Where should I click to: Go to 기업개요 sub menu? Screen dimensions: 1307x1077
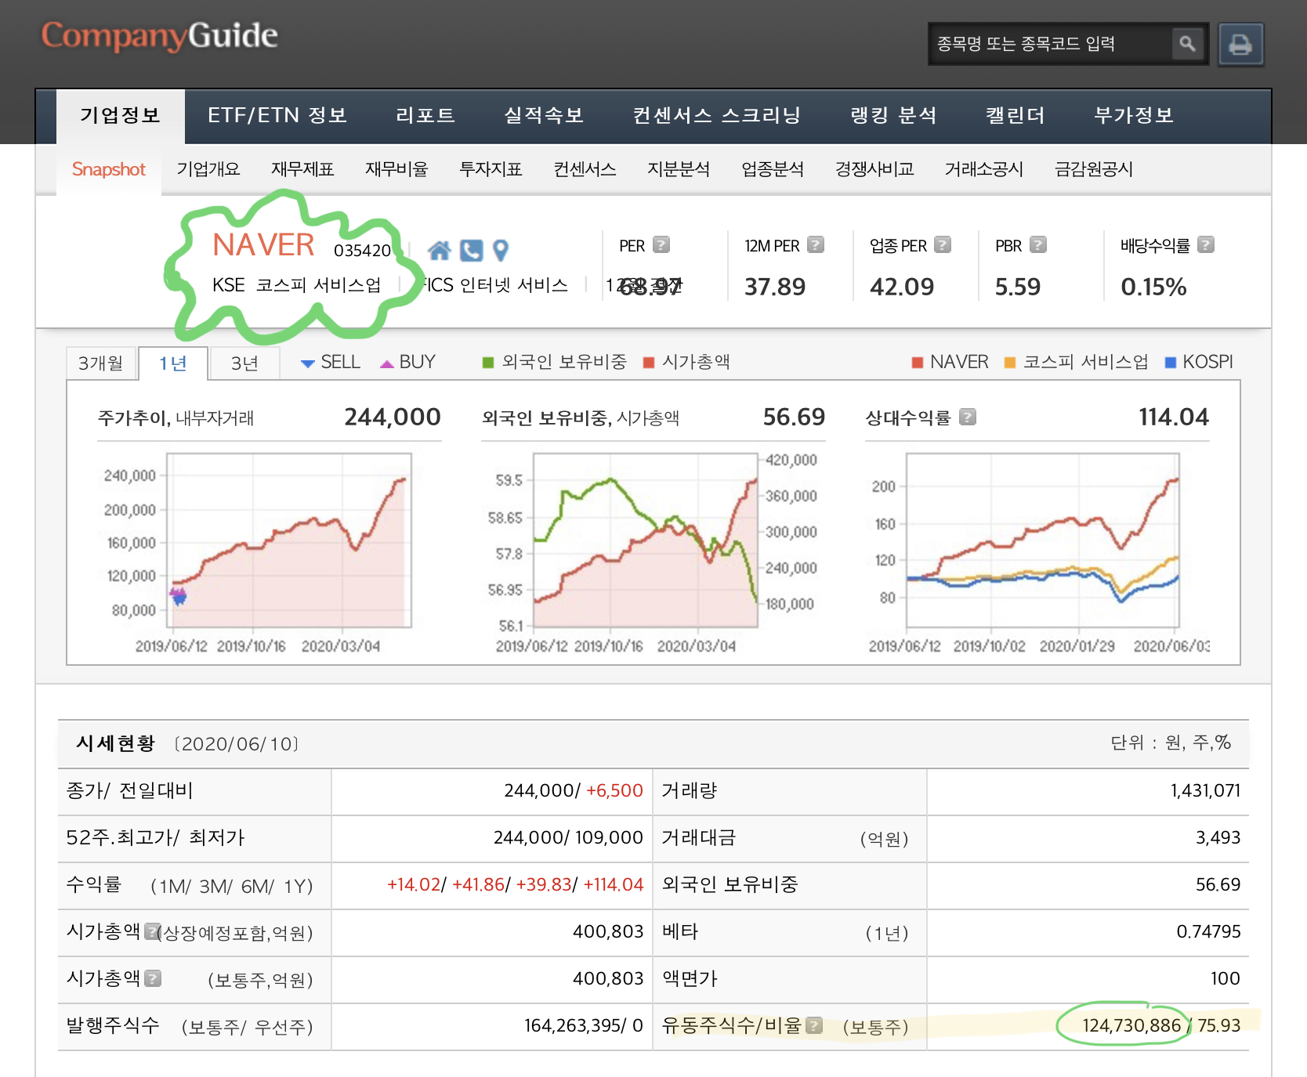point(208,170)
